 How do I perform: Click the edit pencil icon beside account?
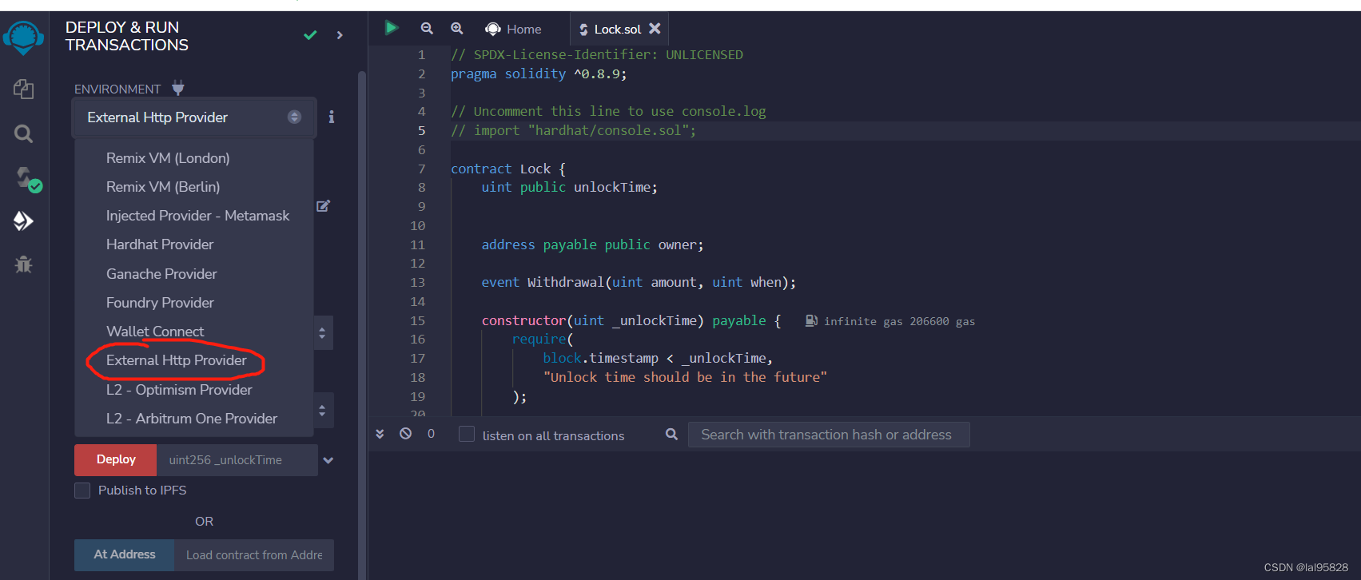coord(323,206)
